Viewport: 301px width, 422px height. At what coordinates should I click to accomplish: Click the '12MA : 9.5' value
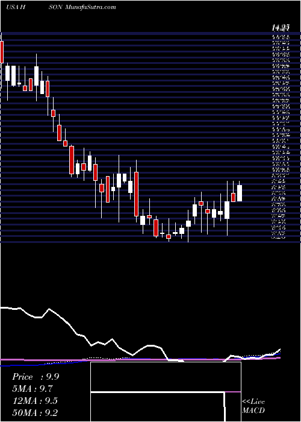point(35,401)
